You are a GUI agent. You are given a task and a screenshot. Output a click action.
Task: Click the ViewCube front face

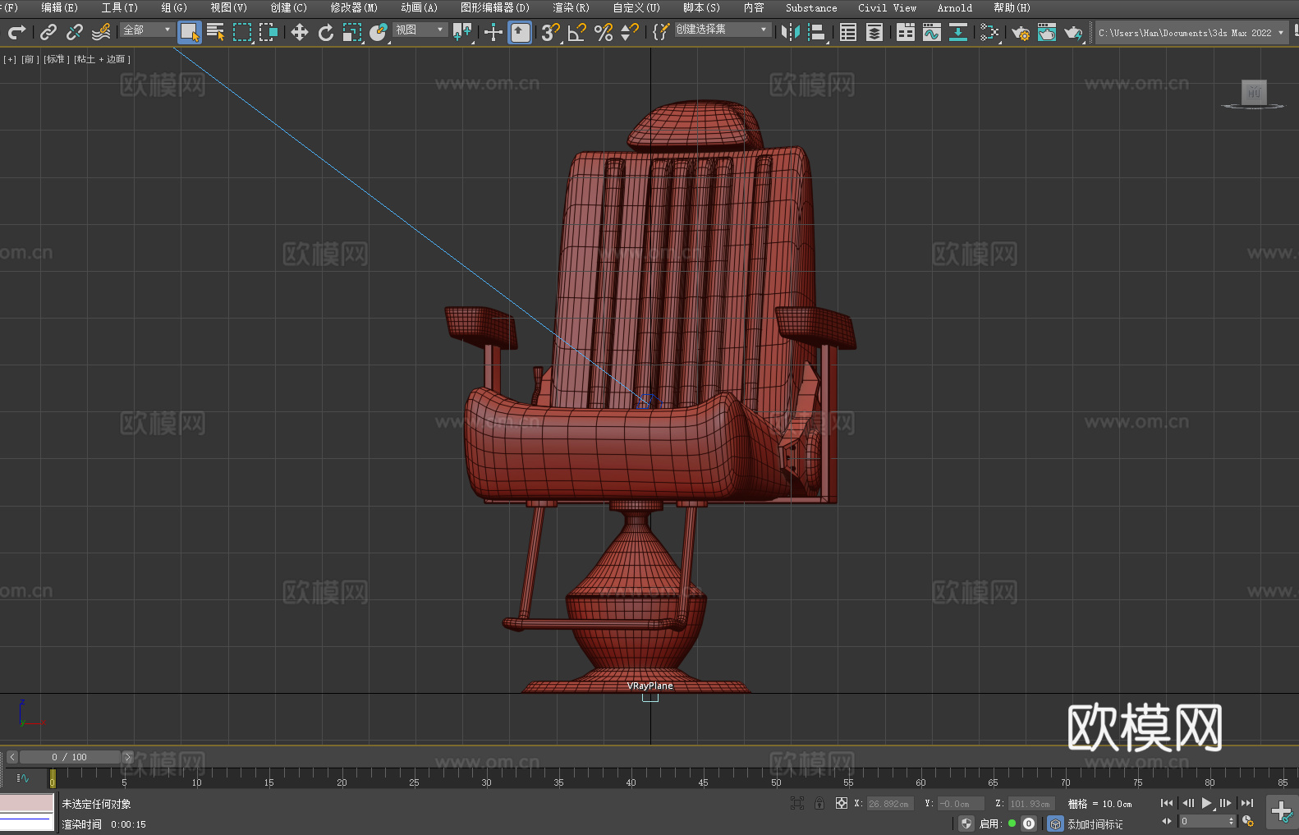point(1254,92)
